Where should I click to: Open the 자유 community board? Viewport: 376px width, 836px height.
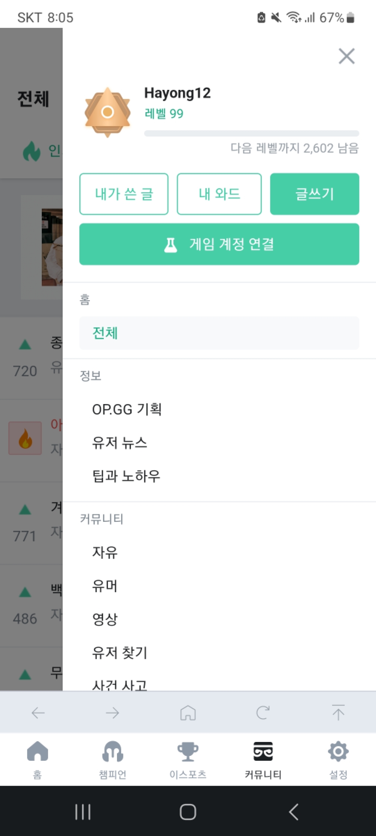105,552
